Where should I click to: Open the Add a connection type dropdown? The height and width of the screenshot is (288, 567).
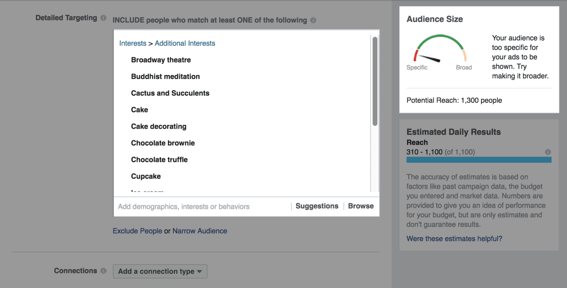pyautogui.click(x=160, y=271)
